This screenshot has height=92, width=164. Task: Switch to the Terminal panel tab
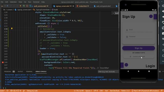(29, 72)
